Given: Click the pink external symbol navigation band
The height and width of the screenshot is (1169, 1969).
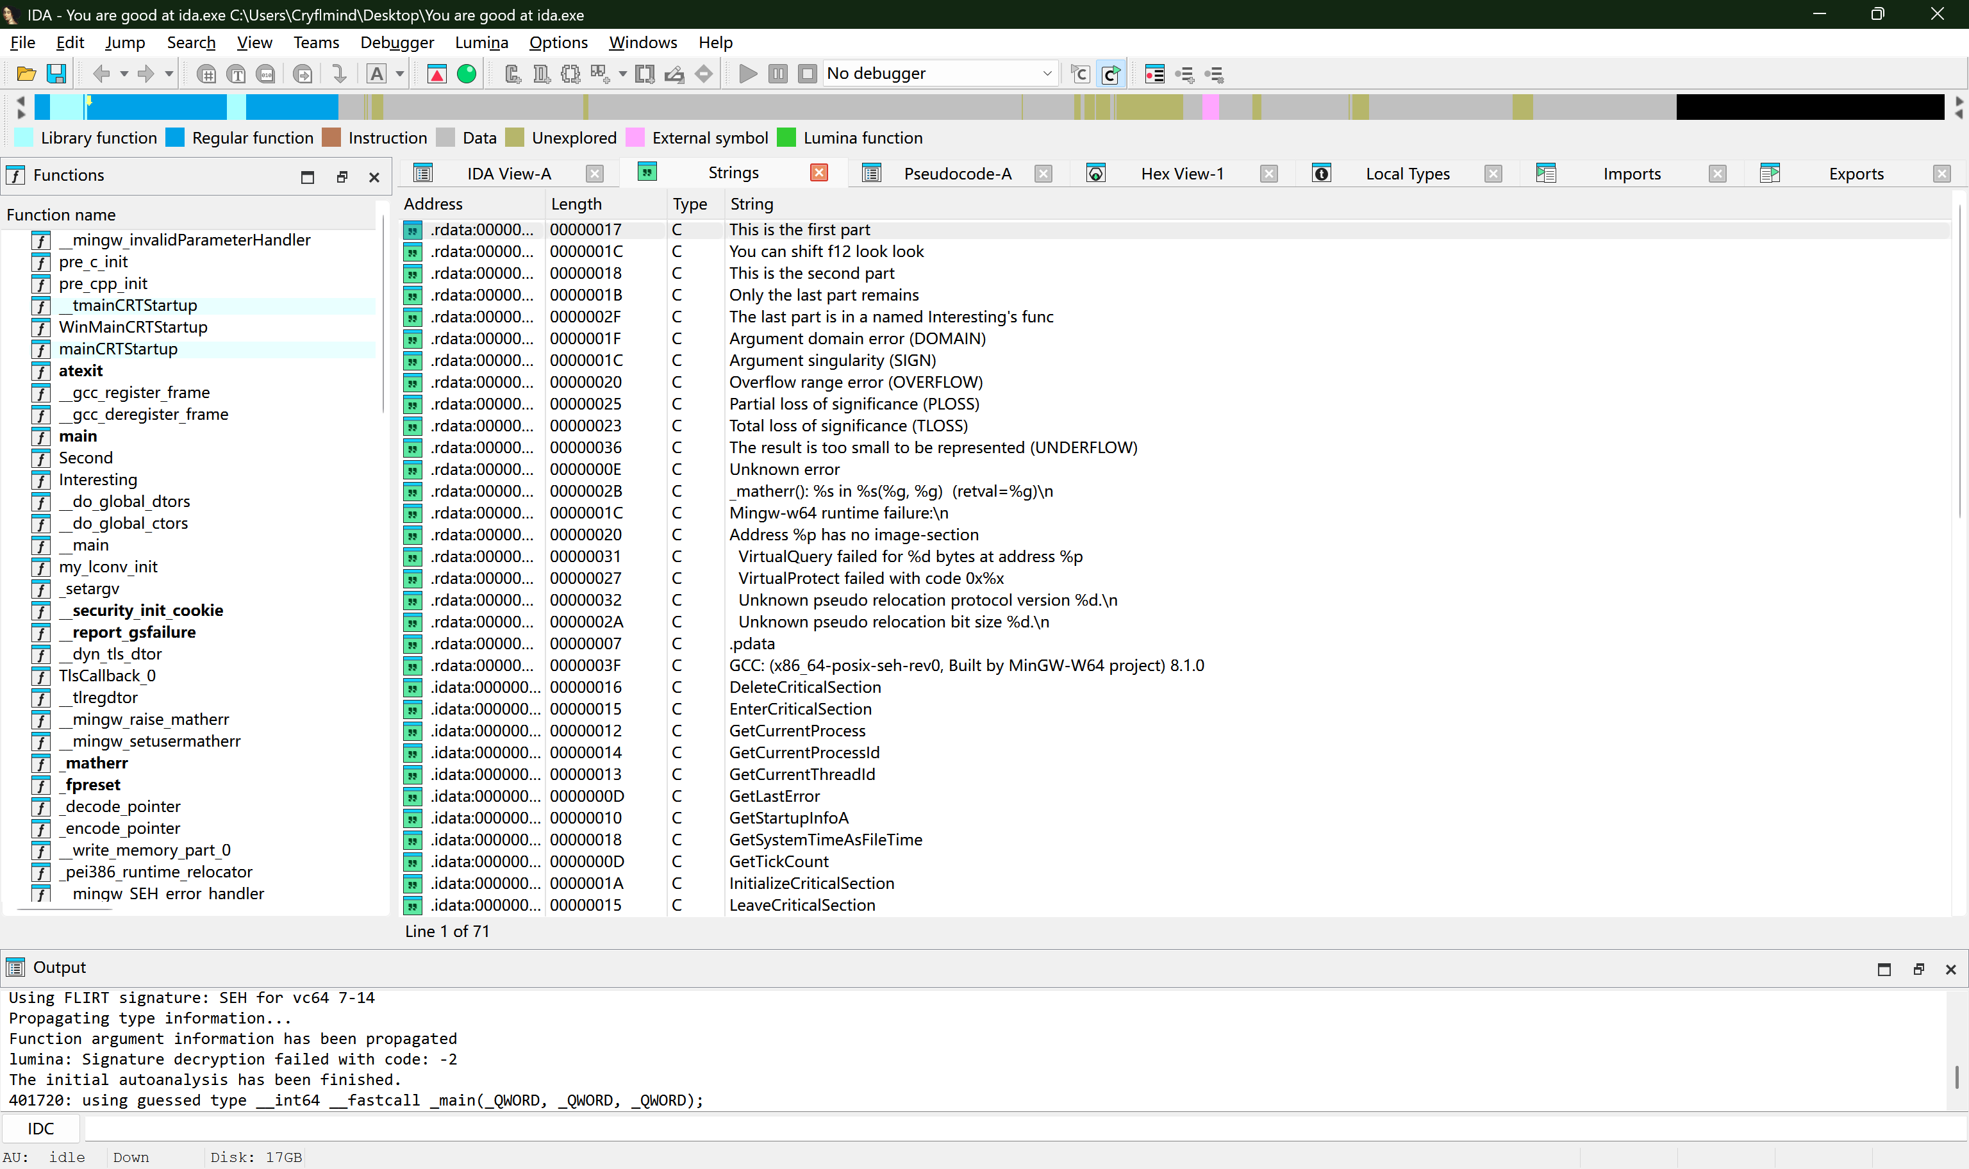Looking at the screenshot, I should coord(1211,107).
